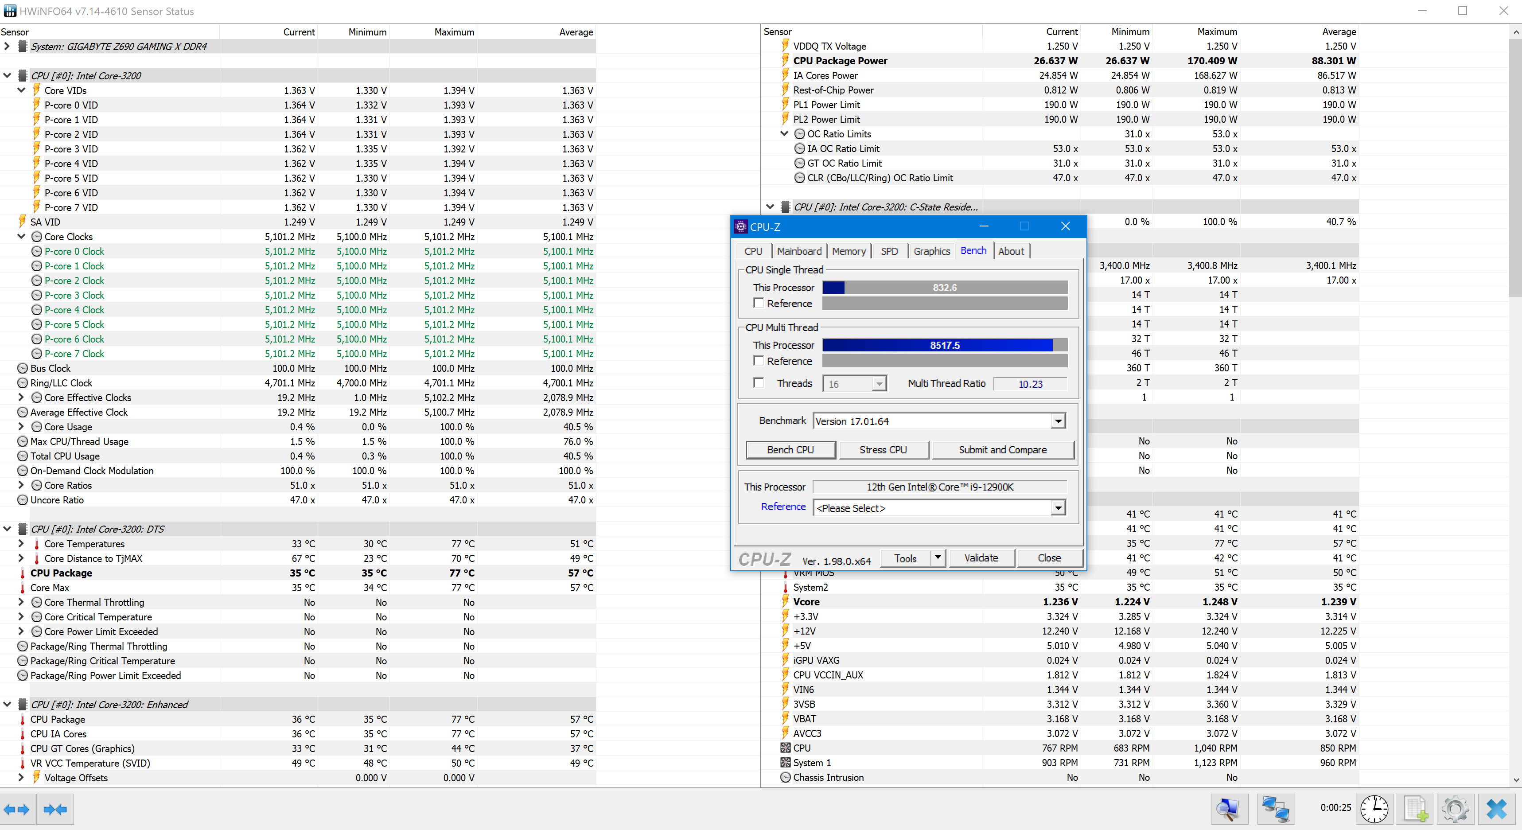The width and height of the screenshot is (1522, 830).
Task: Tick the Threads checkbox in CPU-Z
Action: (x=759, y=383)
